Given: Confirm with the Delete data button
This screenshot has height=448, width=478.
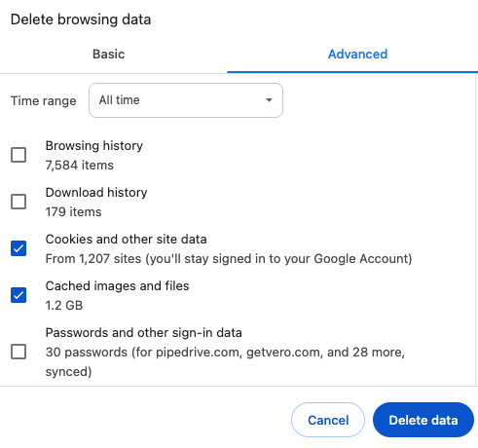Looking at the screenshot, I should coord(423,420).
